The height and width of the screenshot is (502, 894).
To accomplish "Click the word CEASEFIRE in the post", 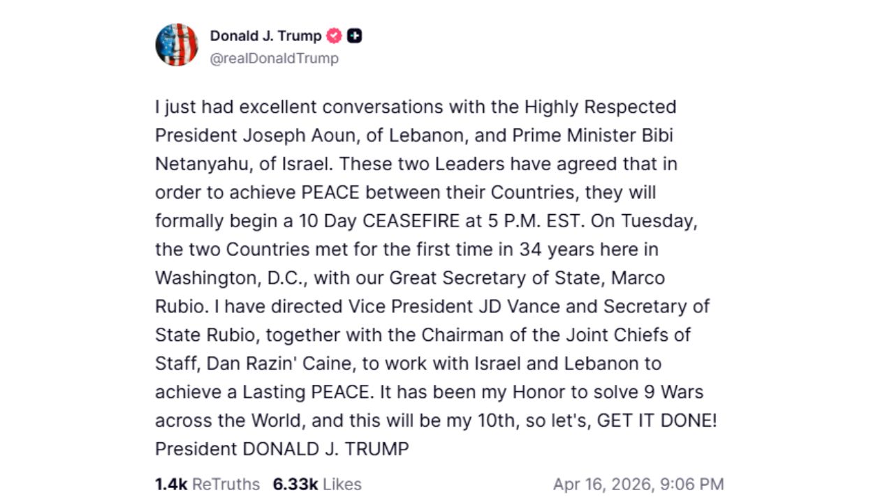I will (x=409, y=221).
